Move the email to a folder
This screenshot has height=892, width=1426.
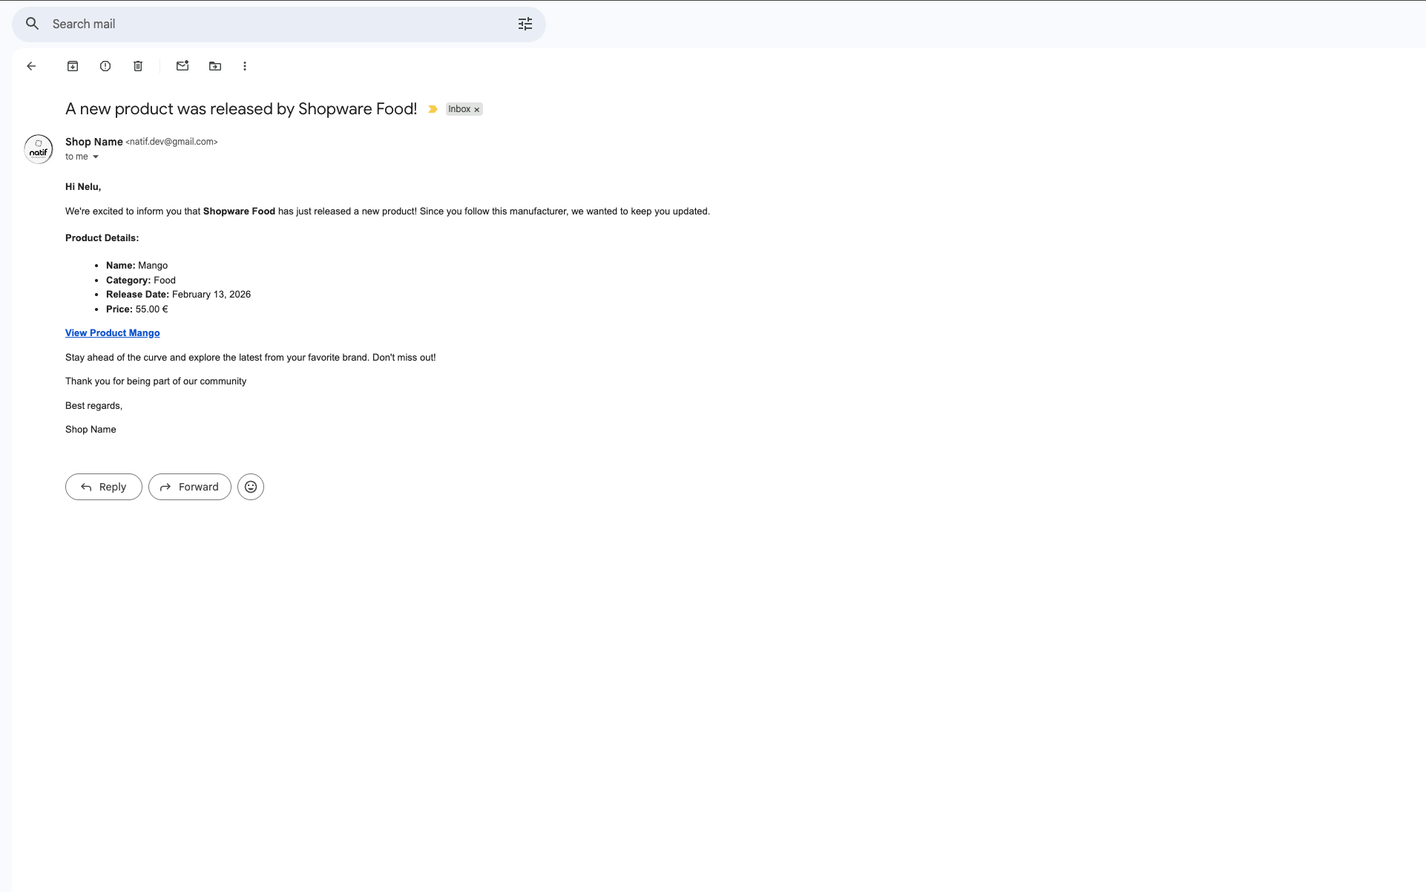tap(215, 66)
